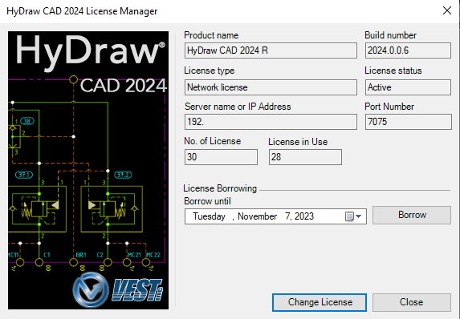460x319 pixels.
Task: Select the day number 7 in borrow date
Action: point(287,216)
